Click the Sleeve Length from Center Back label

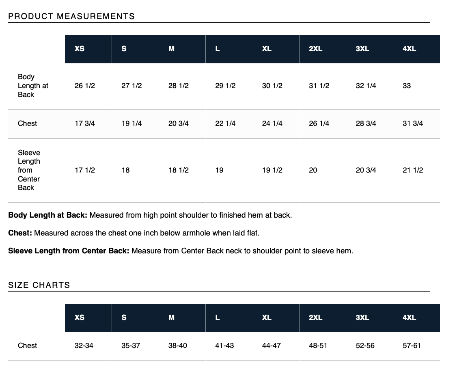coord(29,170)
